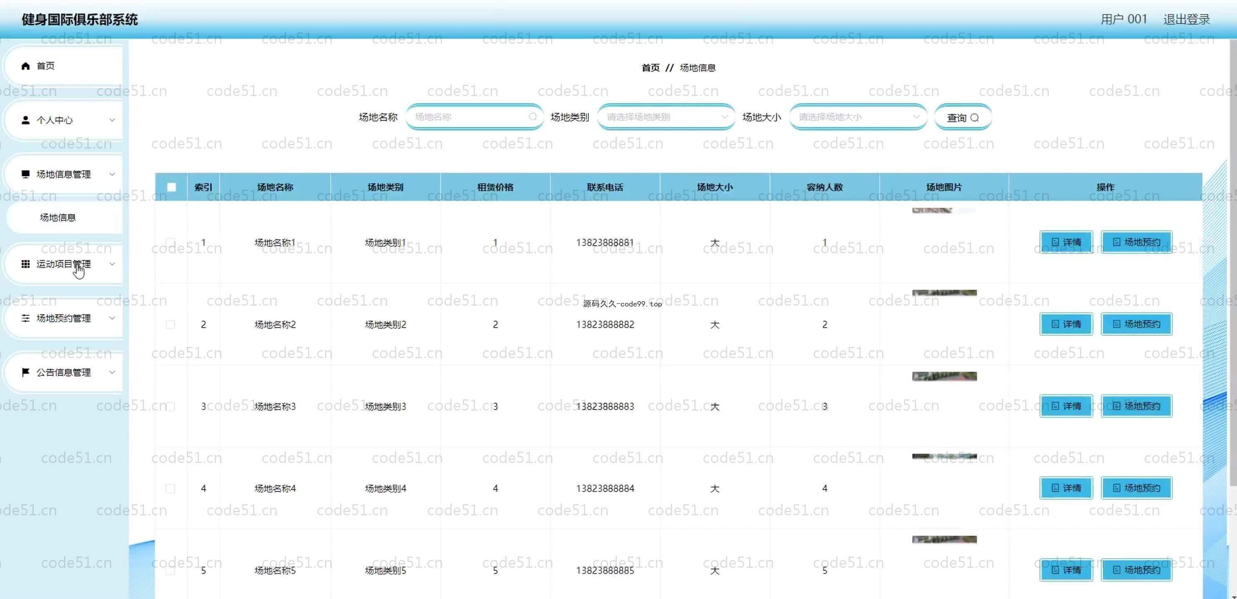1237x599 pixels.
Task: Click 退出登录 to log out
Action: pos(1186,19)
